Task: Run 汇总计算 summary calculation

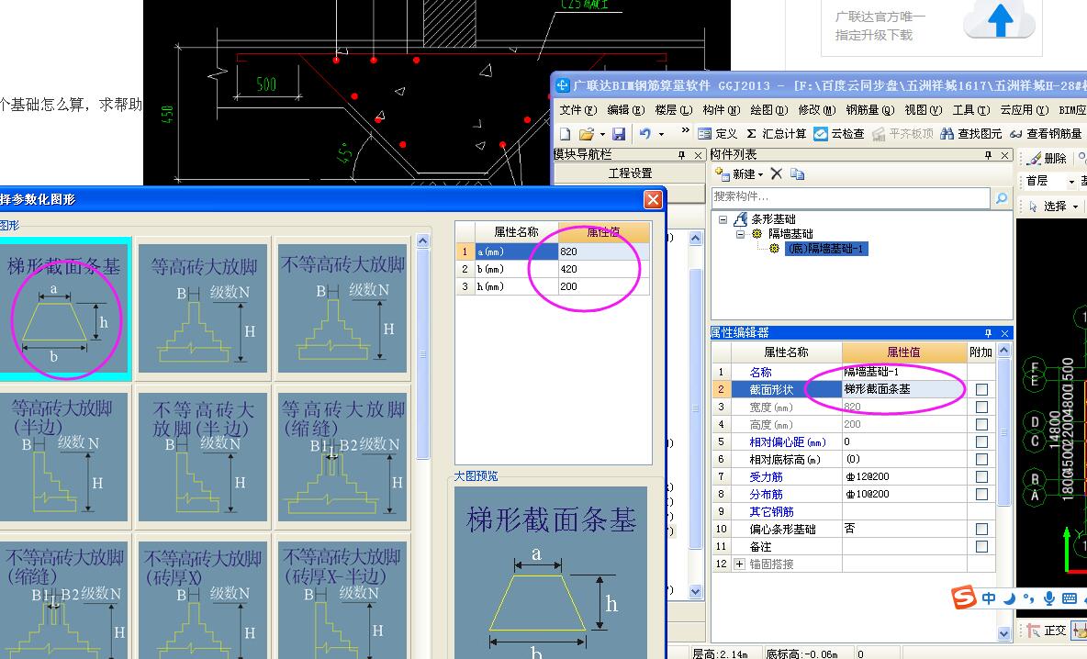Action: 777,134
